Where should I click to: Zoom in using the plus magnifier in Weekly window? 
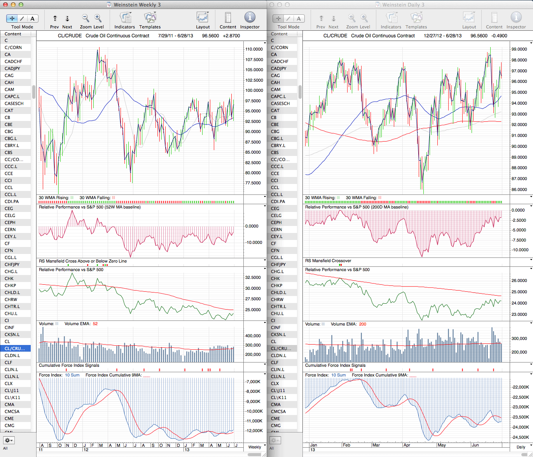(98, 18)
